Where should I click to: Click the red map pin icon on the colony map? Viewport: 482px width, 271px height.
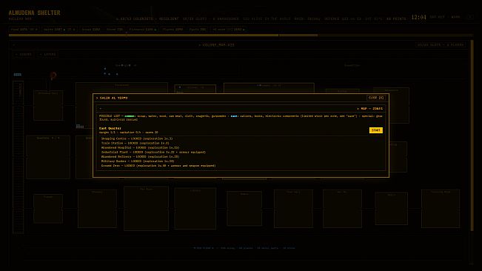tap(53, 76)
